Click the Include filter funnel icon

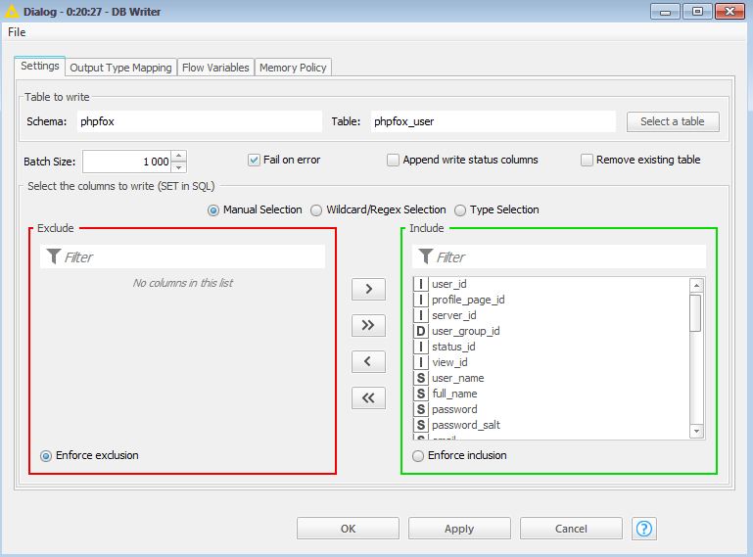(425, 256)
